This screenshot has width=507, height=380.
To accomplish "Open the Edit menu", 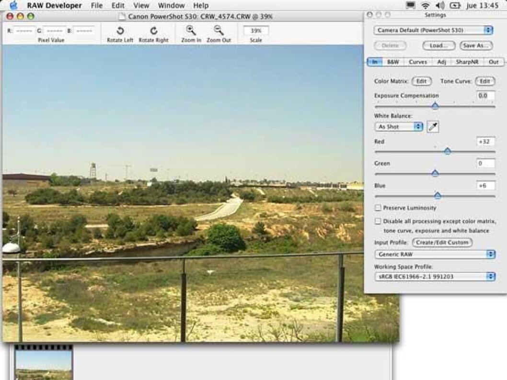I will point(118,5).
